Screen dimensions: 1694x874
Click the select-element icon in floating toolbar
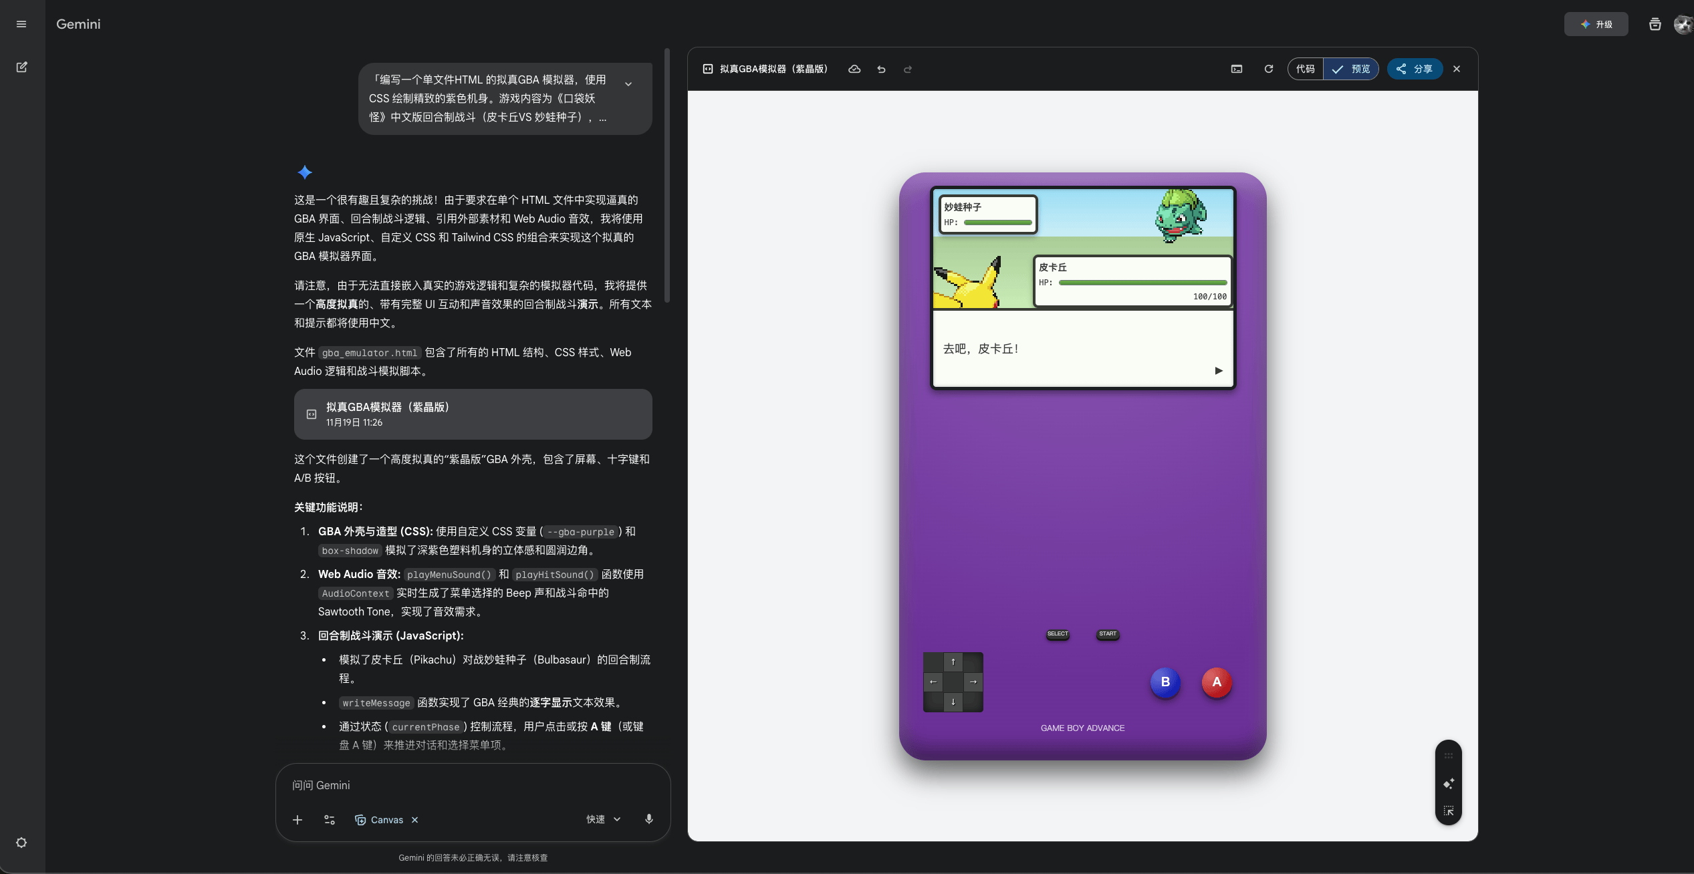click(1449, 811)
